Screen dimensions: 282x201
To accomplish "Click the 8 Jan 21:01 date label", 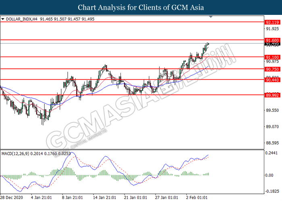I will click(72, 198).
